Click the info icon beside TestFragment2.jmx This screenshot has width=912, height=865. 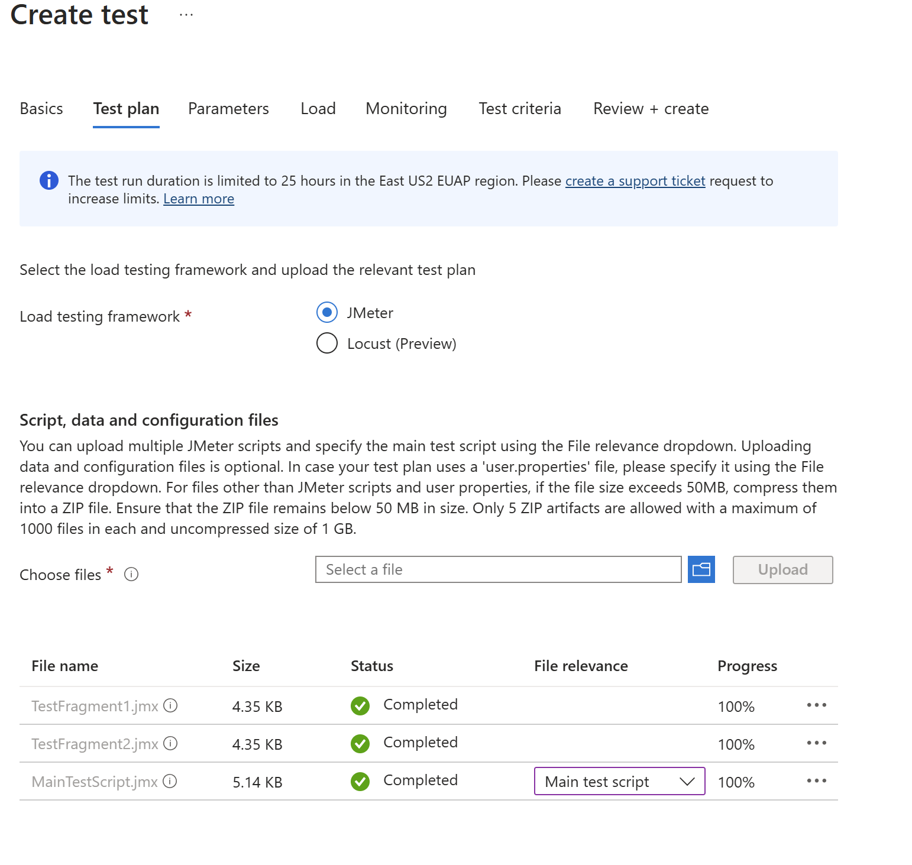pos(170,743)
